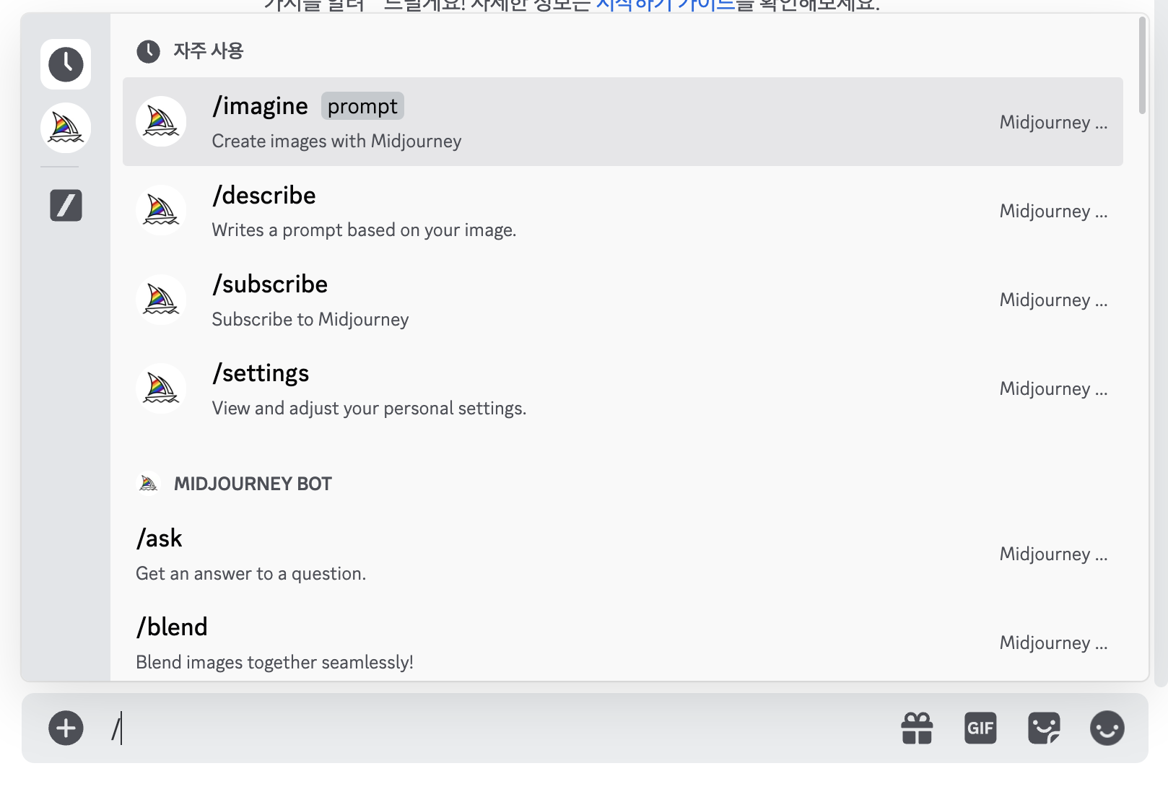Open the sticker picker
Screen dimensions: 1168x797
[x=1044, y=728]
